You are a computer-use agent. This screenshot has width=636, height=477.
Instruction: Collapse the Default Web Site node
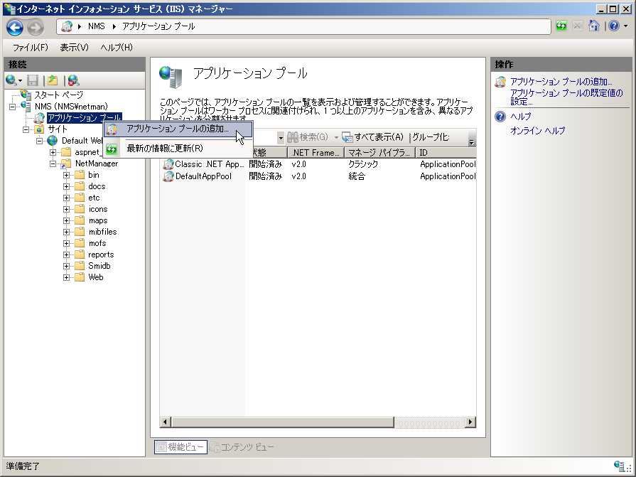pos(39,141)
